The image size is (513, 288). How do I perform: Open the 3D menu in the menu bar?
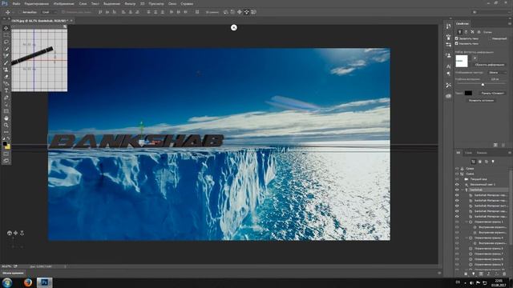click(x=143, y=4)
